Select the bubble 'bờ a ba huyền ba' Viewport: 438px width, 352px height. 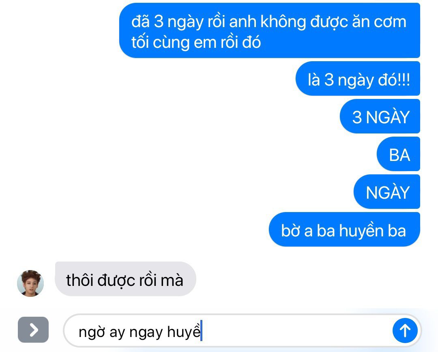click(x=344, y=230)
